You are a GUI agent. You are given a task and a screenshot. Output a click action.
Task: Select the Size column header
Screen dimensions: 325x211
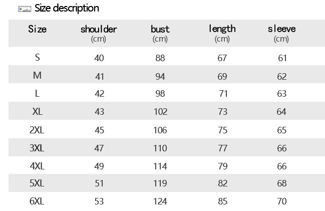tap(37, 29)
